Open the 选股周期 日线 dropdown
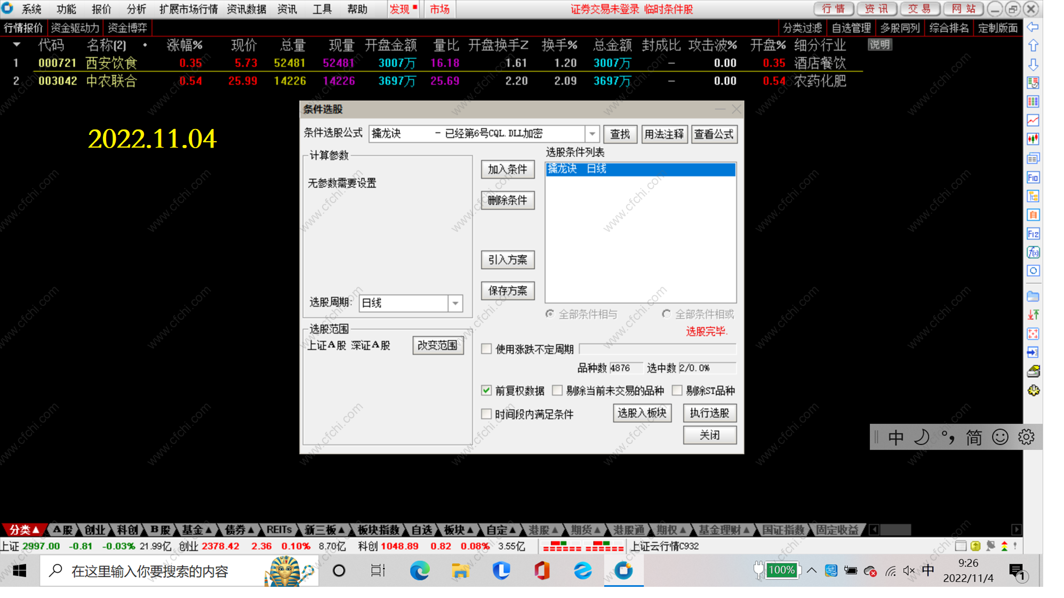Viewport: 1064px width, 598px height. pyautogui.click(x=455, y=303)
